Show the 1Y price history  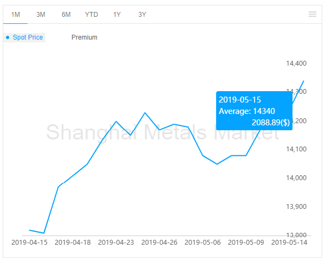tap(117, 15)
